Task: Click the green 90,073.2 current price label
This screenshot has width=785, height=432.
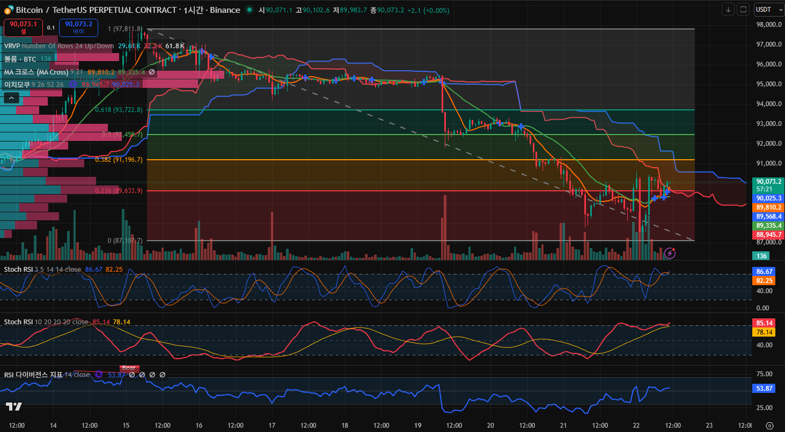Action: [768, 182]
